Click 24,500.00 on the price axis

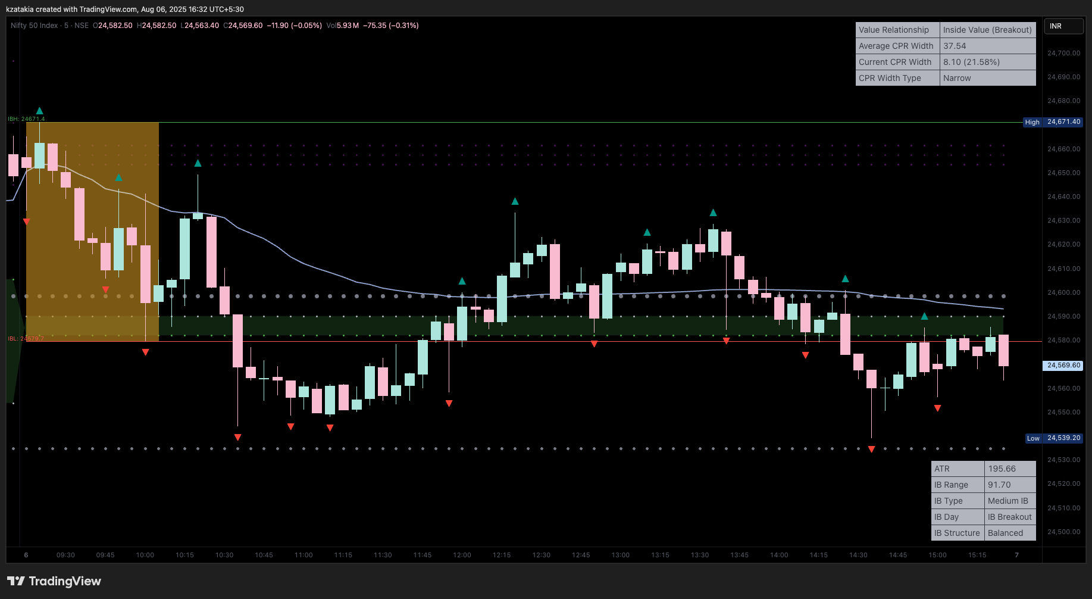(x=1063, y=532)
